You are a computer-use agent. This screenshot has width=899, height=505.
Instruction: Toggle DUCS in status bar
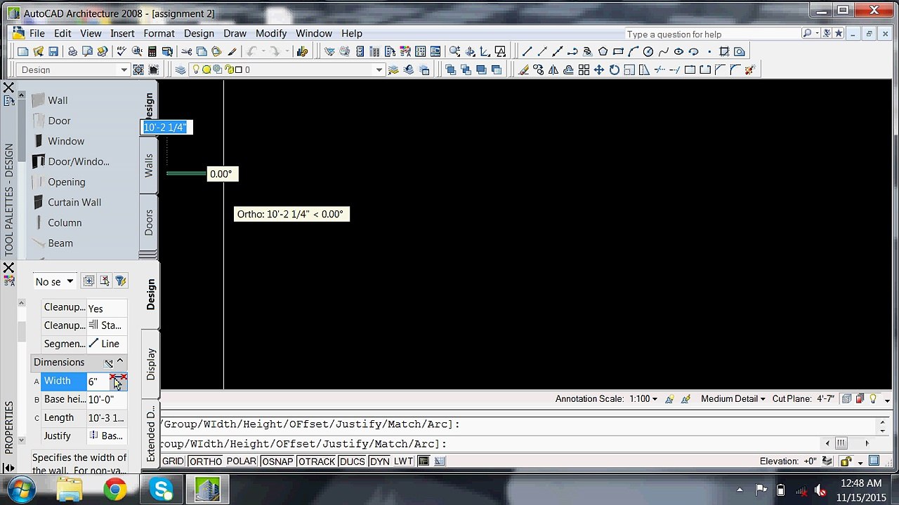coord(352,461)
